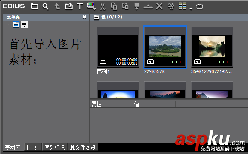Open the title creation T tool

click(80, 6)
